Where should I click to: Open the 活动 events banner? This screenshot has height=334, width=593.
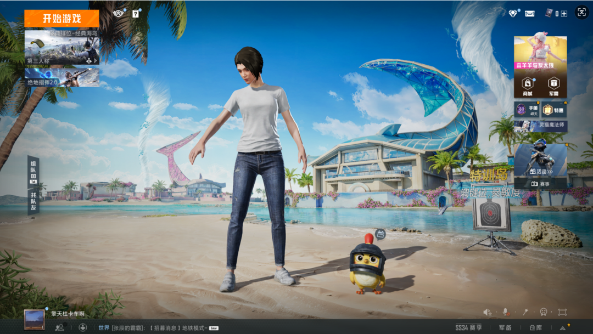coord(540,160)
